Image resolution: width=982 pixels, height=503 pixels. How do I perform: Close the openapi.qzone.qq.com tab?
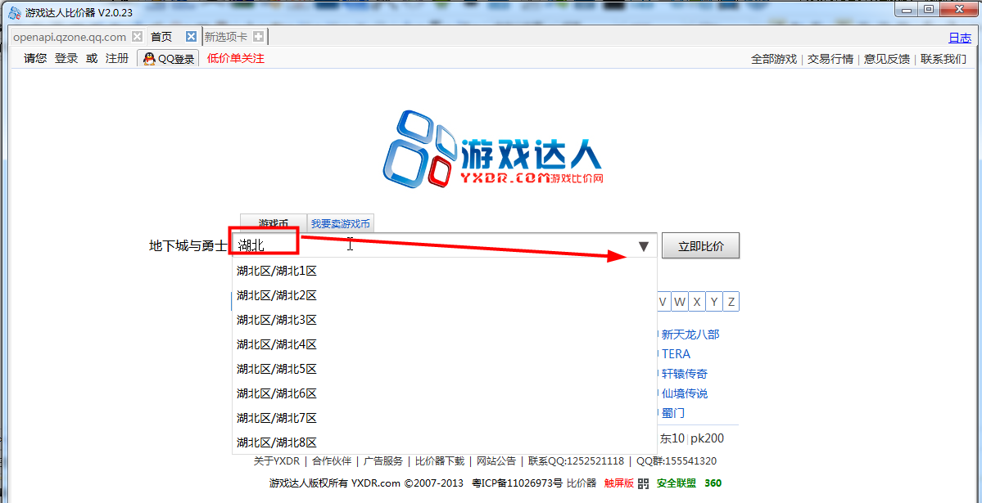point(137,36)
